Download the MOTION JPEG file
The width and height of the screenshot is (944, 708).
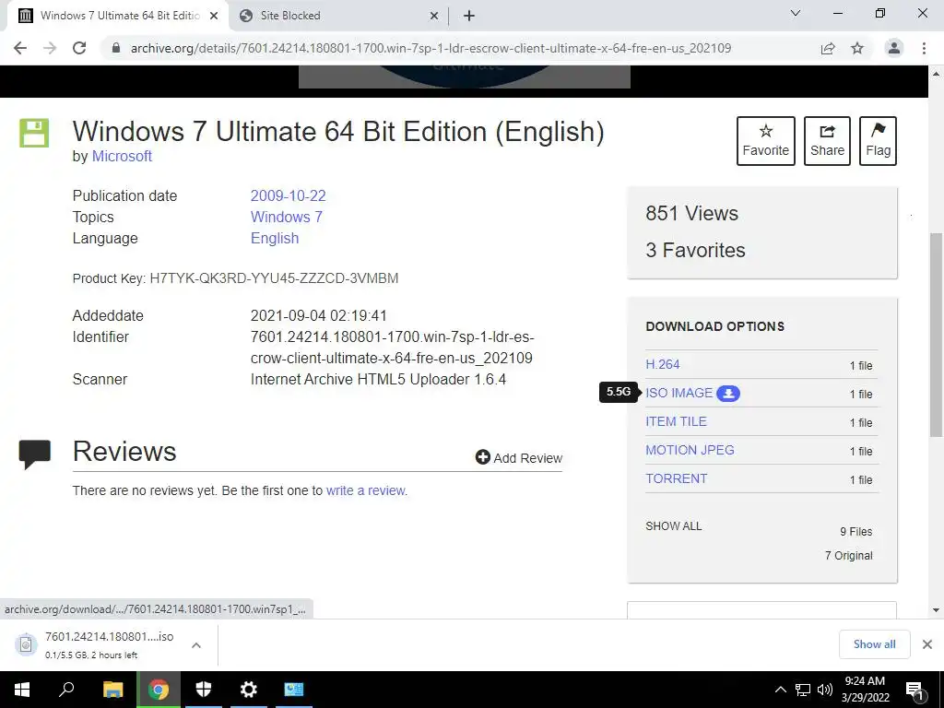(690, 450)
